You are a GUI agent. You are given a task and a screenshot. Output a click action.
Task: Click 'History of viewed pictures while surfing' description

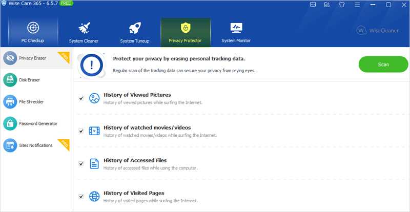click(153, 102)
